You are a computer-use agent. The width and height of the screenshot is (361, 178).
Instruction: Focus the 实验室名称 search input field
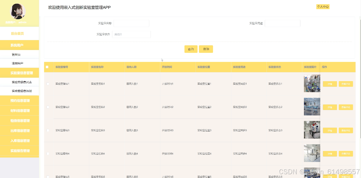132,23
